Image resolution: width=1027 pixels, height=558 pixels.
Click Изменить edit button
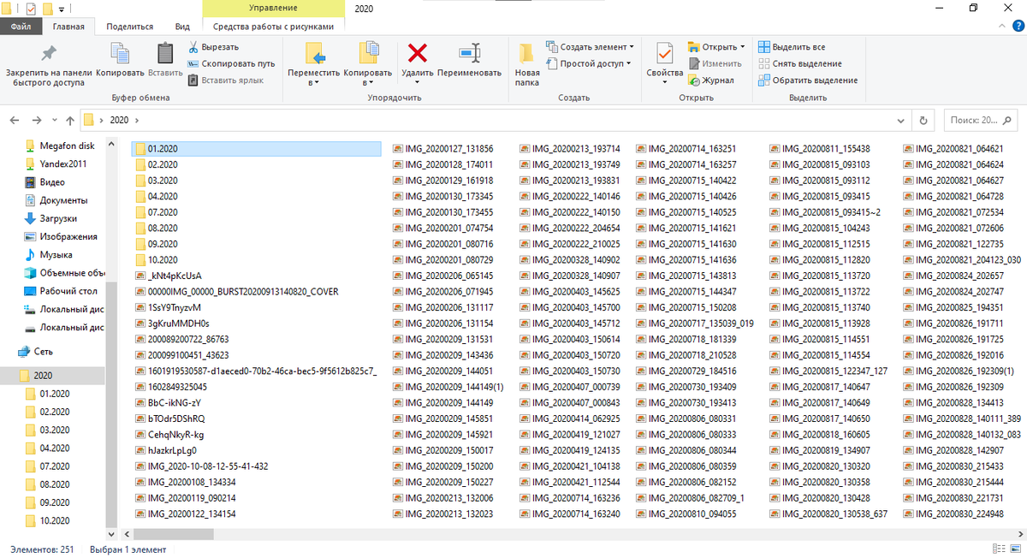715,63
